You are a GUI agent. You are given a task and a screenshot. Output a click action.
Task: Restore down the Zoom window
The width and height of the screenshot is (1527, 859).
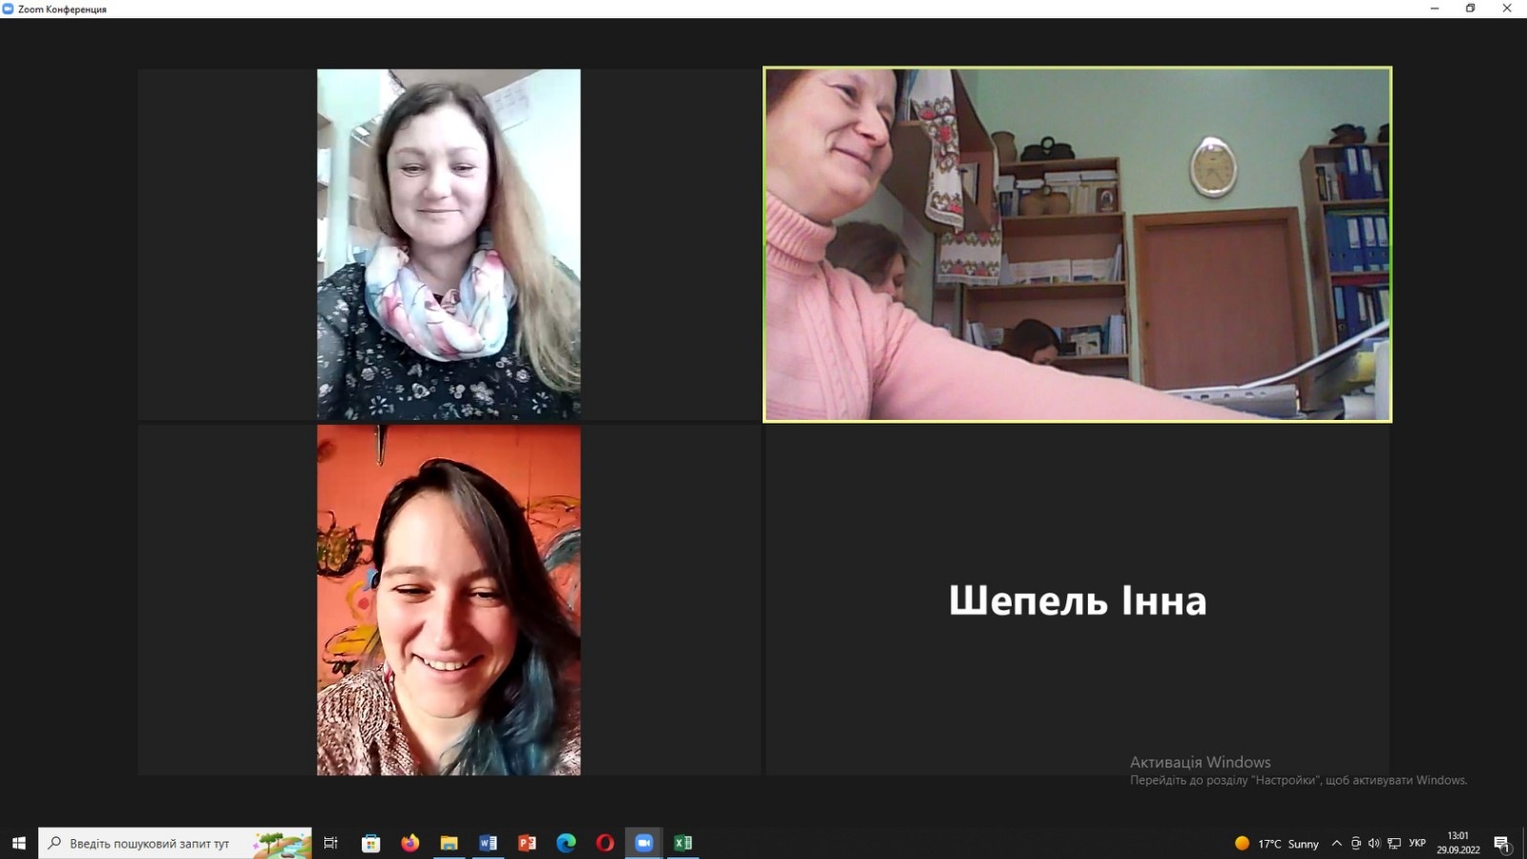(1471, 9)
